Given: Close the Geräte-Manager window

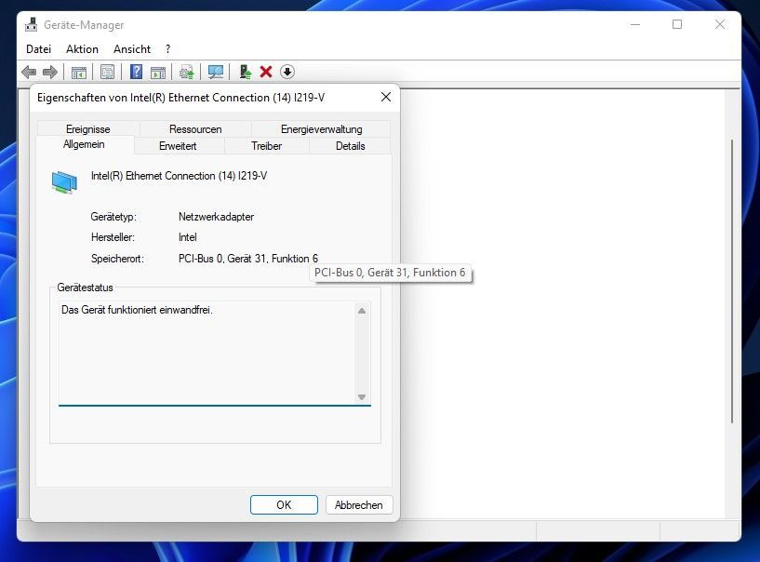Looking at the screenshot, I should tap(720, 24).
